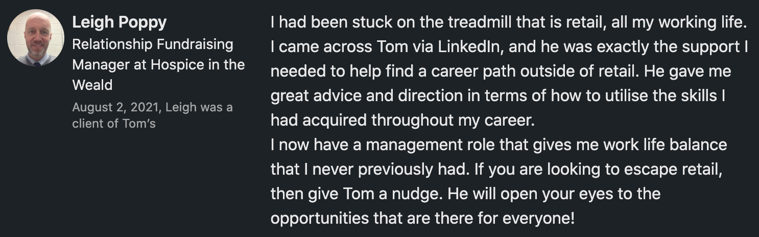Click the line starting "needed to help find"
Viewport: 759px width, 237px height.
(501, 72)
